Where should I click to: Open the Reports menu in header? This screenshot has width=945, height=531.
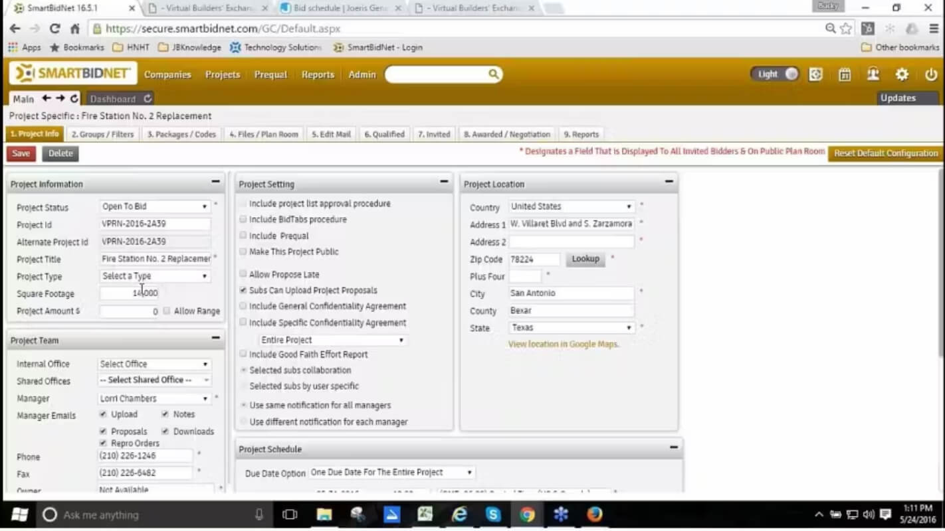point(318,74)
